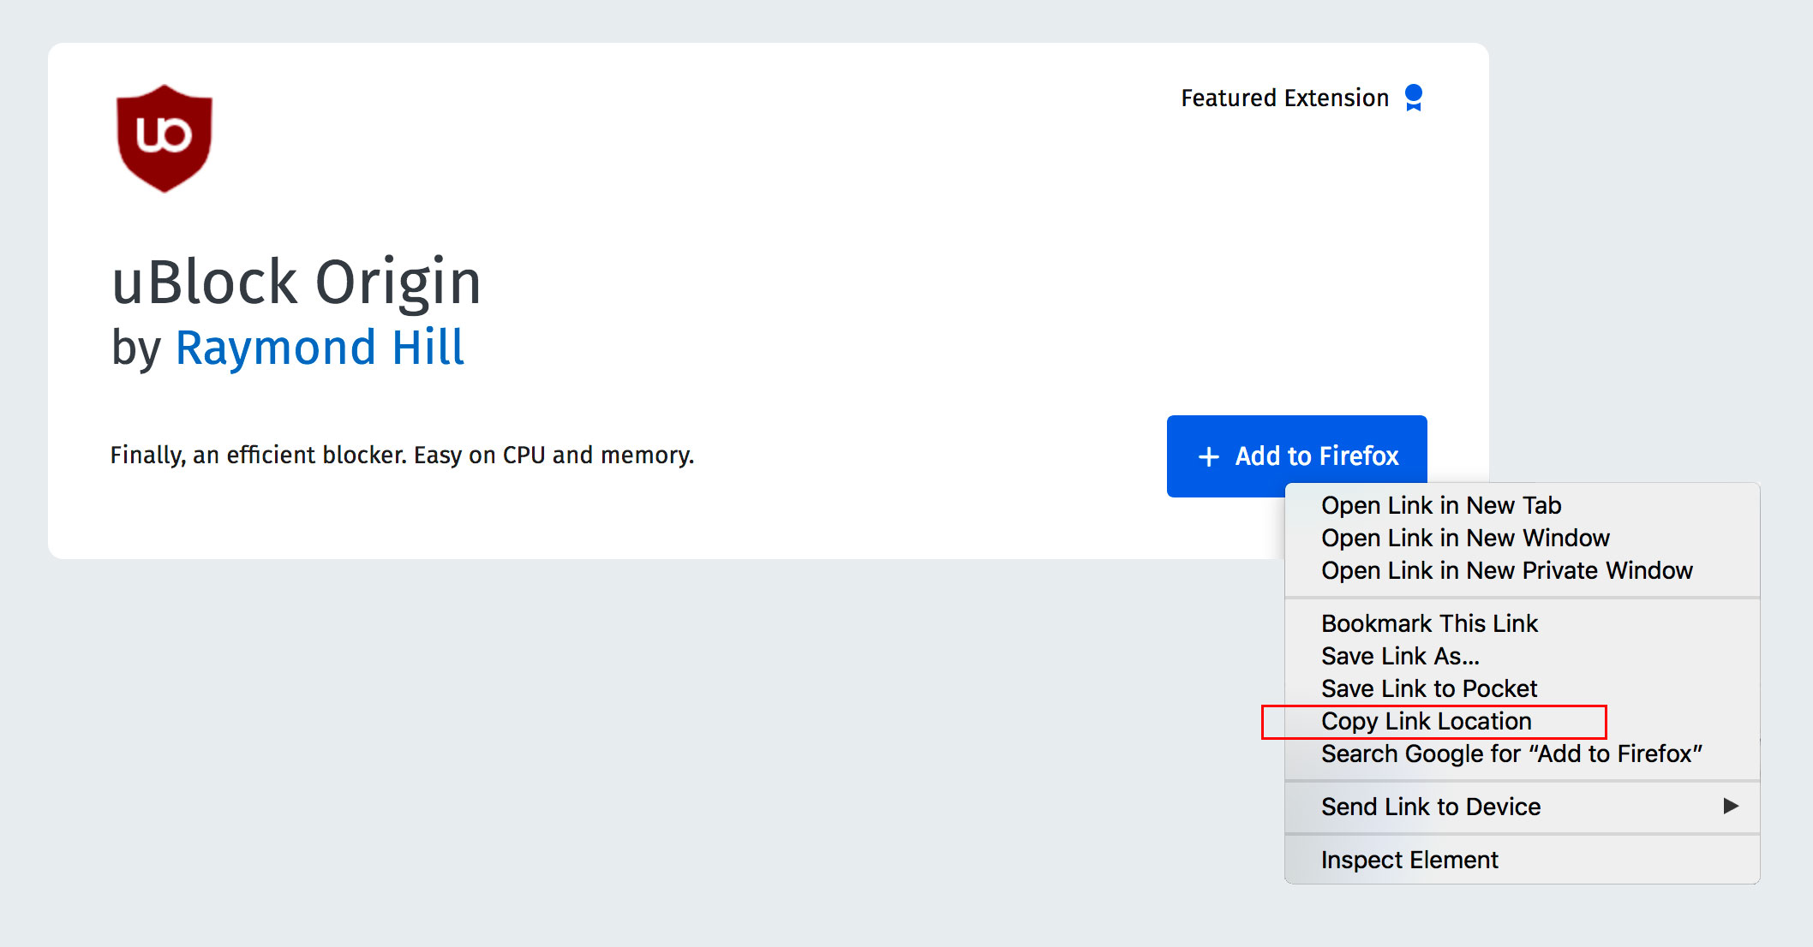Click the extension summary description text
This screenshot has height=947, width=1813.
point(401,455)
